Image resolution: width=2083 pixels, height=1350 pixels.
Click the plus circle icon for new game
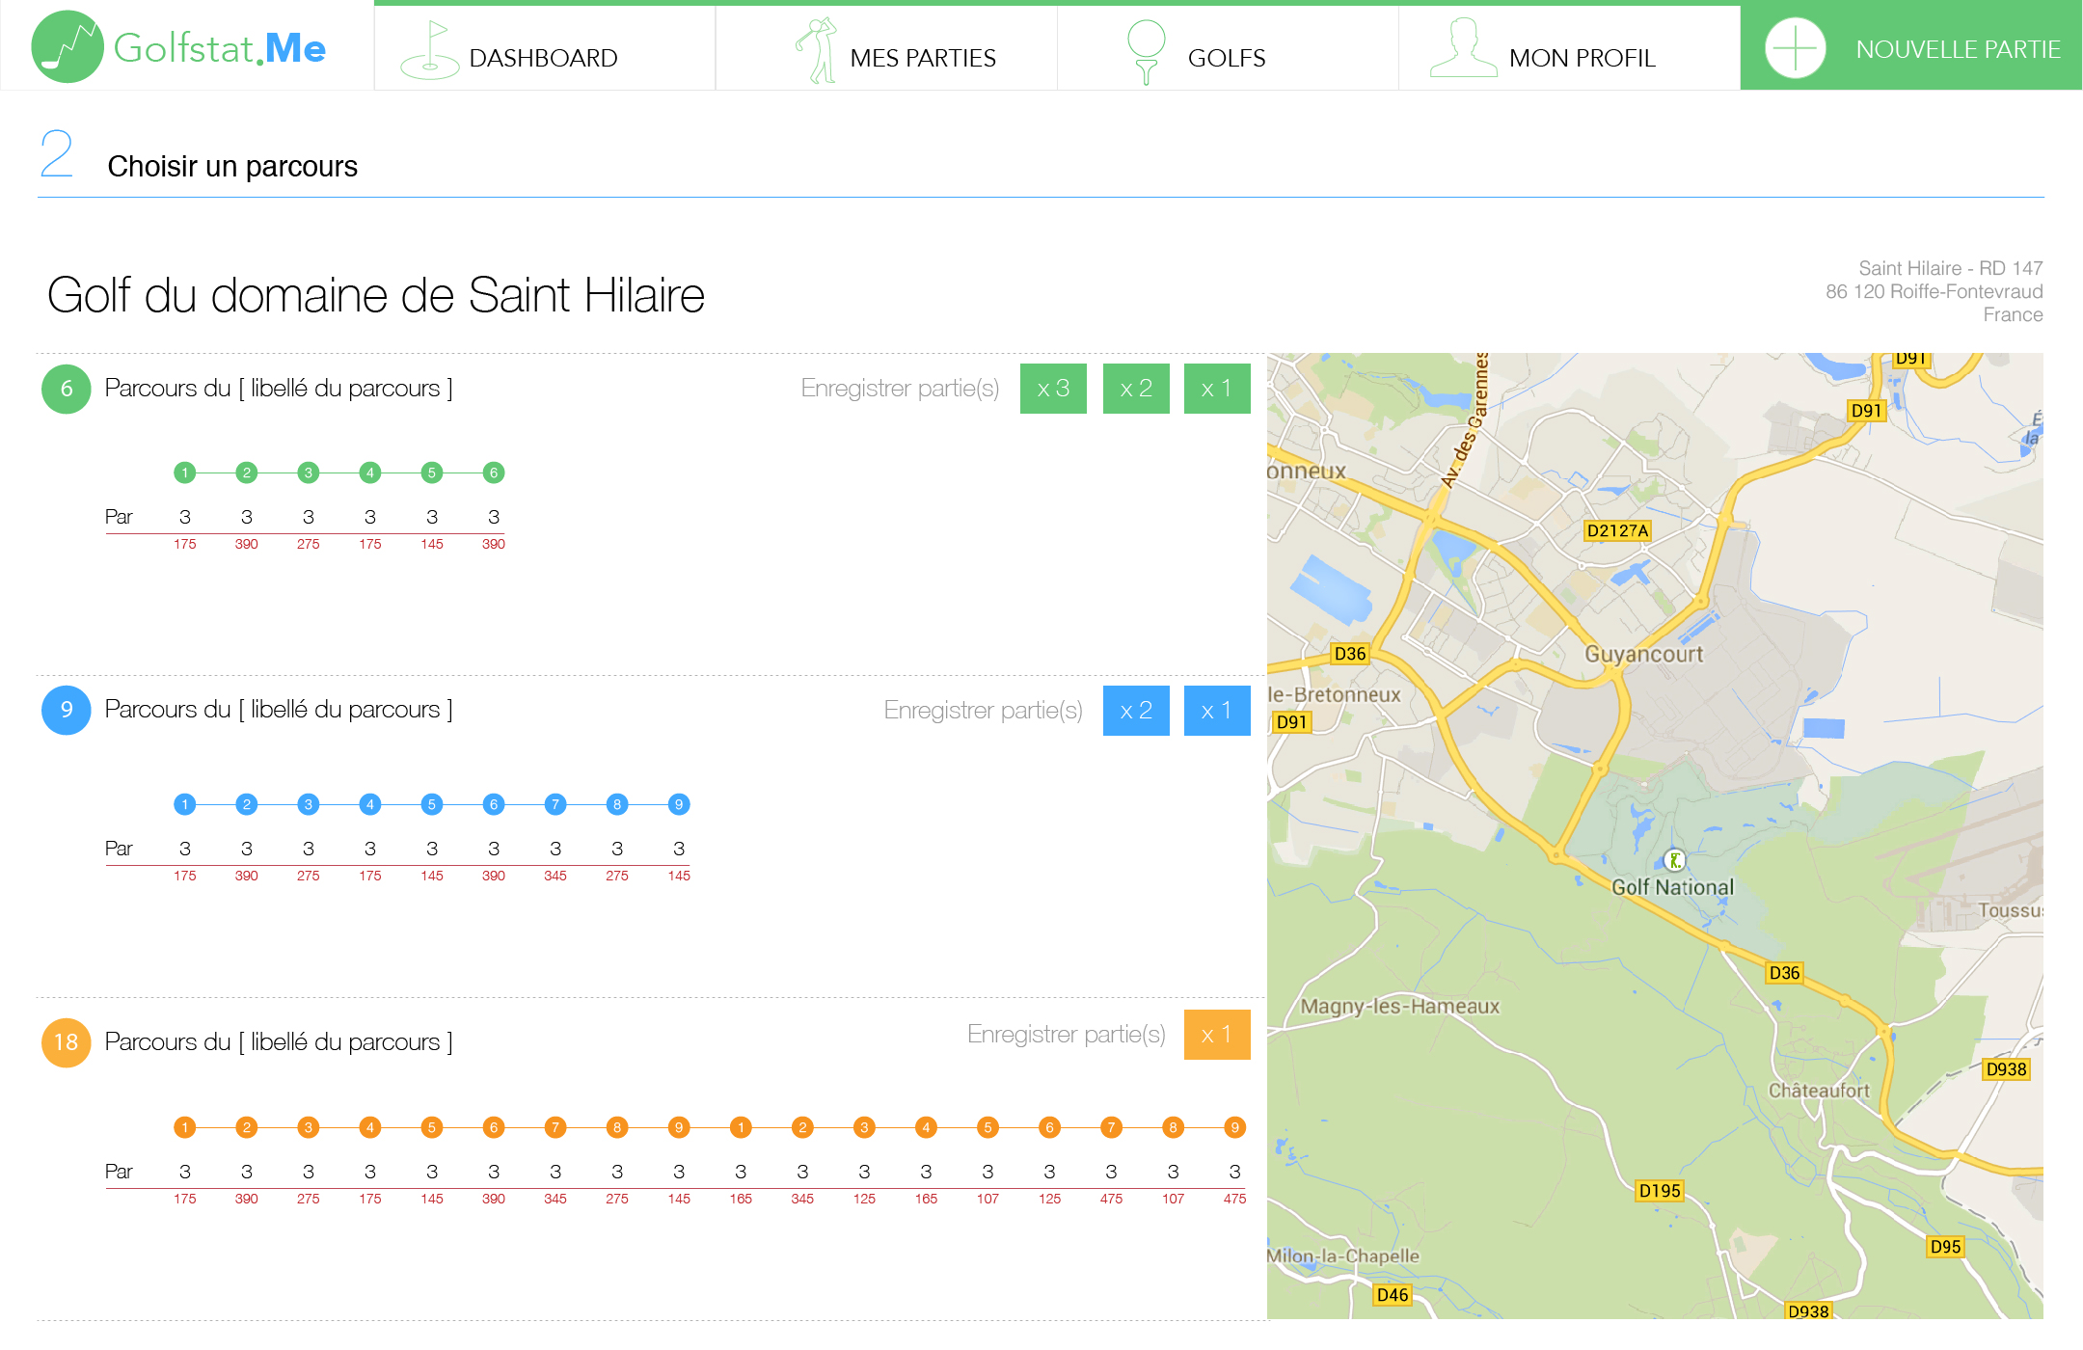pos(1795,48)
